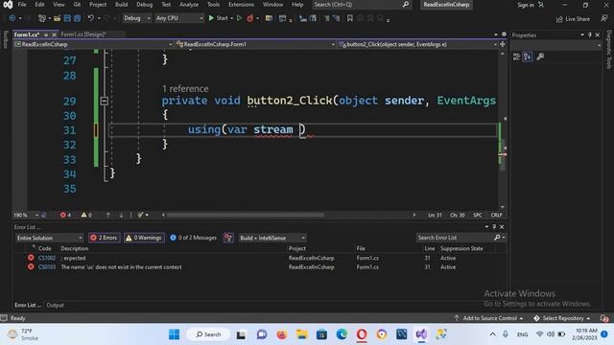Screen dimensions: 614x345
Task: Close the Form1.cs tab
Action: coord(54,34)
